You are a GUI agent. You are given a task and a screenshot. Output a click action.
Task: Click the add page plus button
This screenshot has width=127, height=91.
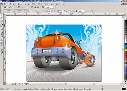pos(9,84)
